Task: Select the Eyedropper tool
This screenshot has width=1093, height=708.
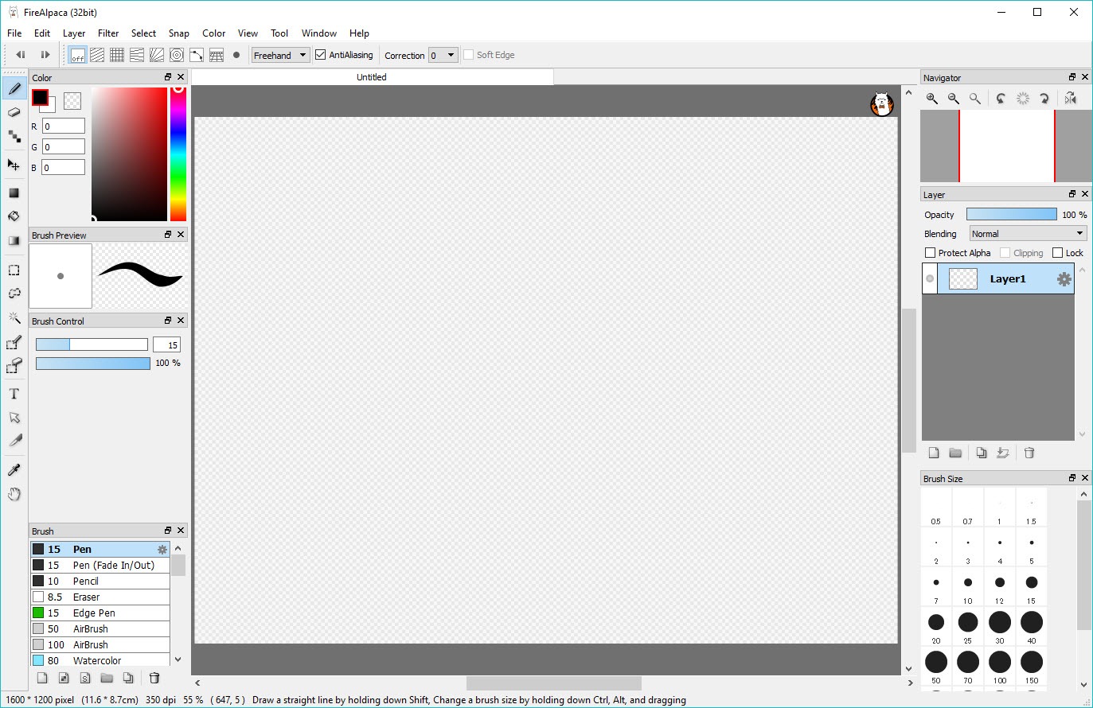Action: click(14, 470)
